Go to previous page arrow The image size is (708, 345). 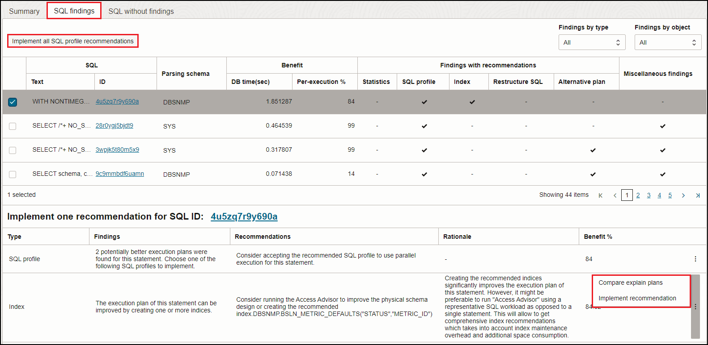tap(615, 195)
